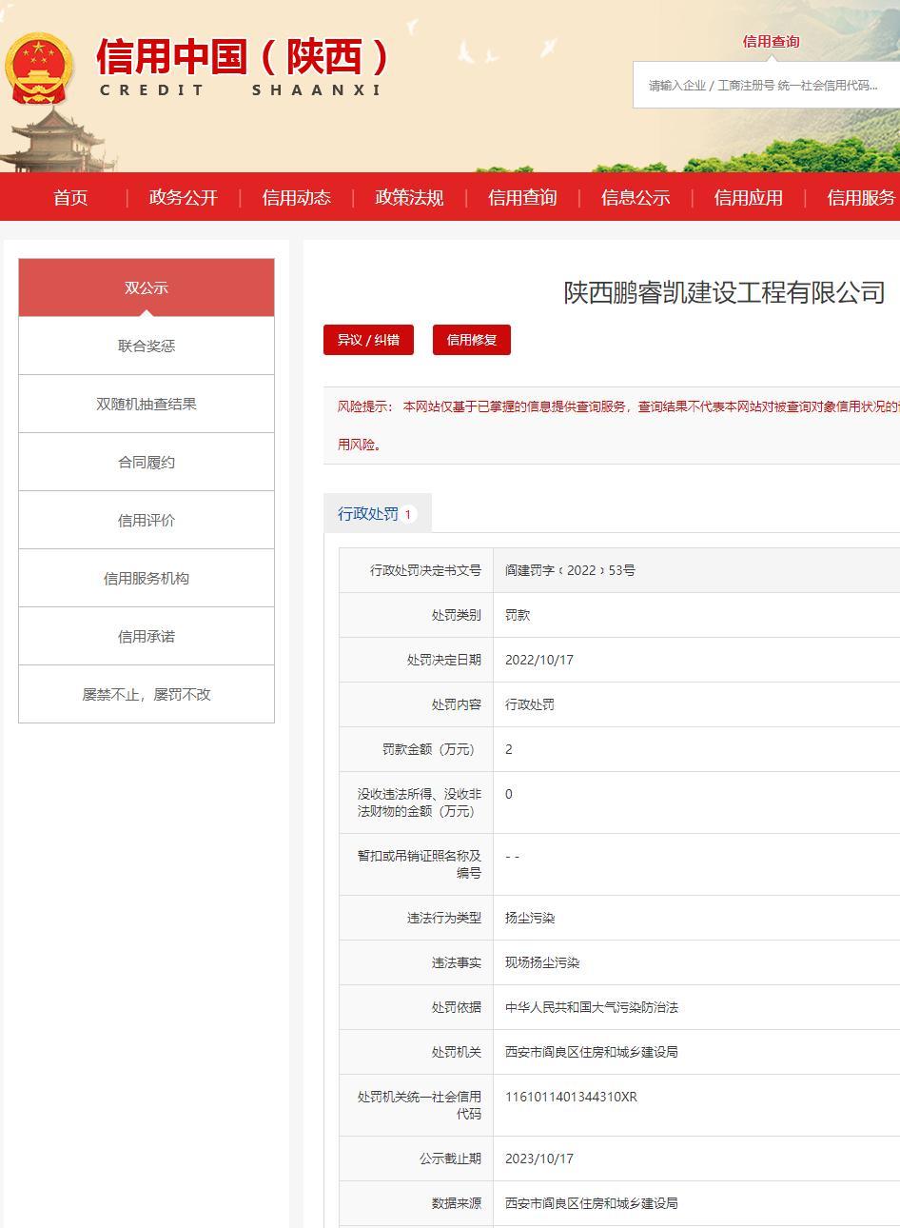
Task: Select 屡禁不止，屡罚不改 in the sidebar
Action: (147, 694)
